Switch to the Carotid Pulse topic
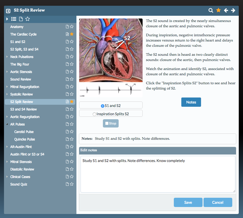The height and width of the screenshot is (218, 243). (x=24, y=132)
